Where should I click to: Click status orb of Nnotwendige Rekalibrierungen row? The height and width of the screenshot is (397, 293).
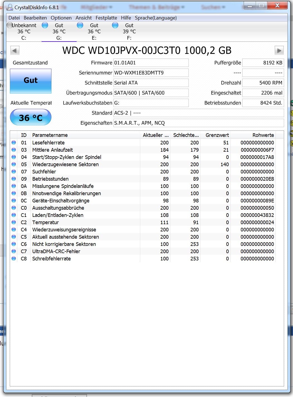(14, 193)
